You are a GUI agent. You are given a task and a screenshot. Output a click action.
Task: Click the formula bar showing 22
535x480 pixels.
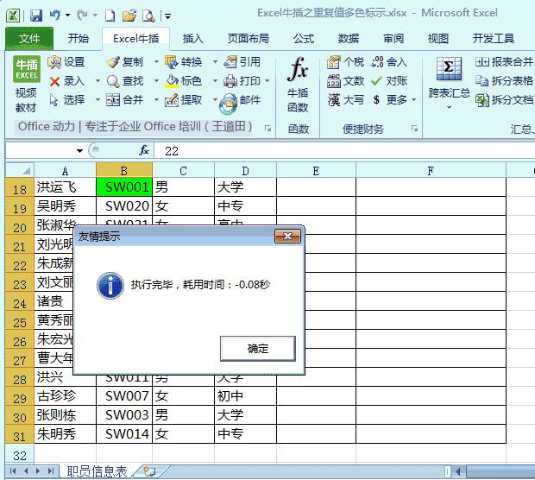(344, 151)
